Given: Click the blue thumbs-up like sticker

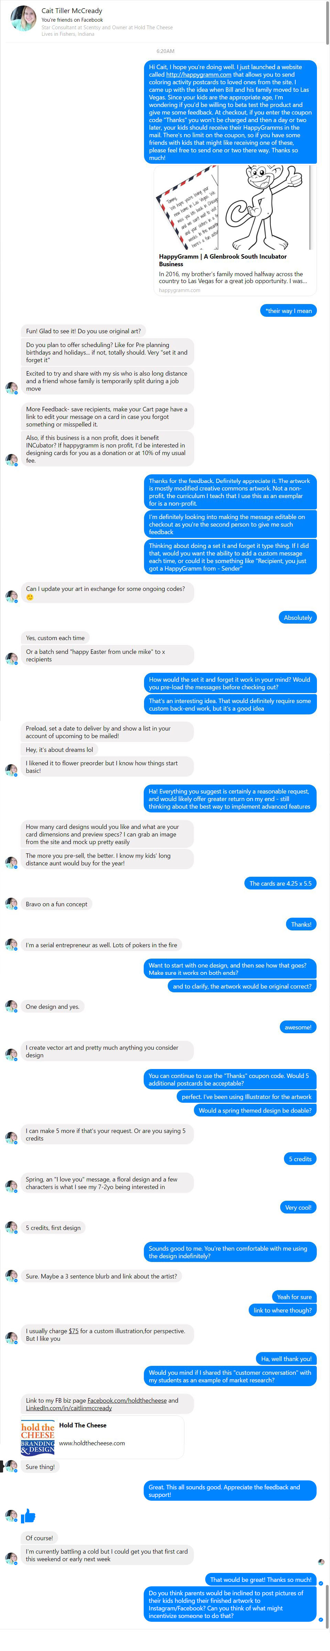Looking at the screenshot, I should pos(28,1515).
